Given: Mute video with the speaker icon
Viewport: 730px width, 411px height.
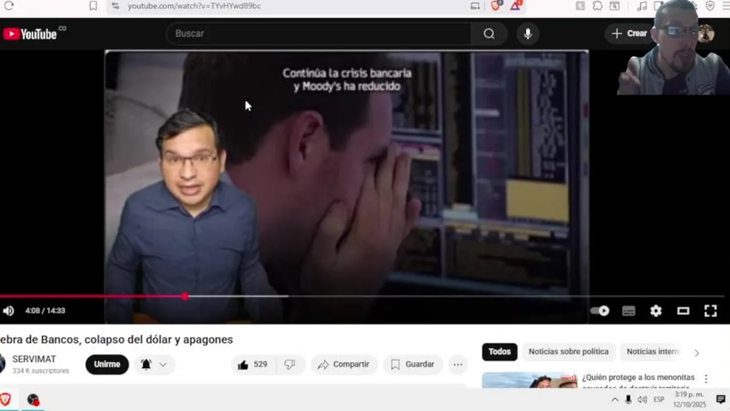Looking at the screenshot, I should tap(9, 311).
